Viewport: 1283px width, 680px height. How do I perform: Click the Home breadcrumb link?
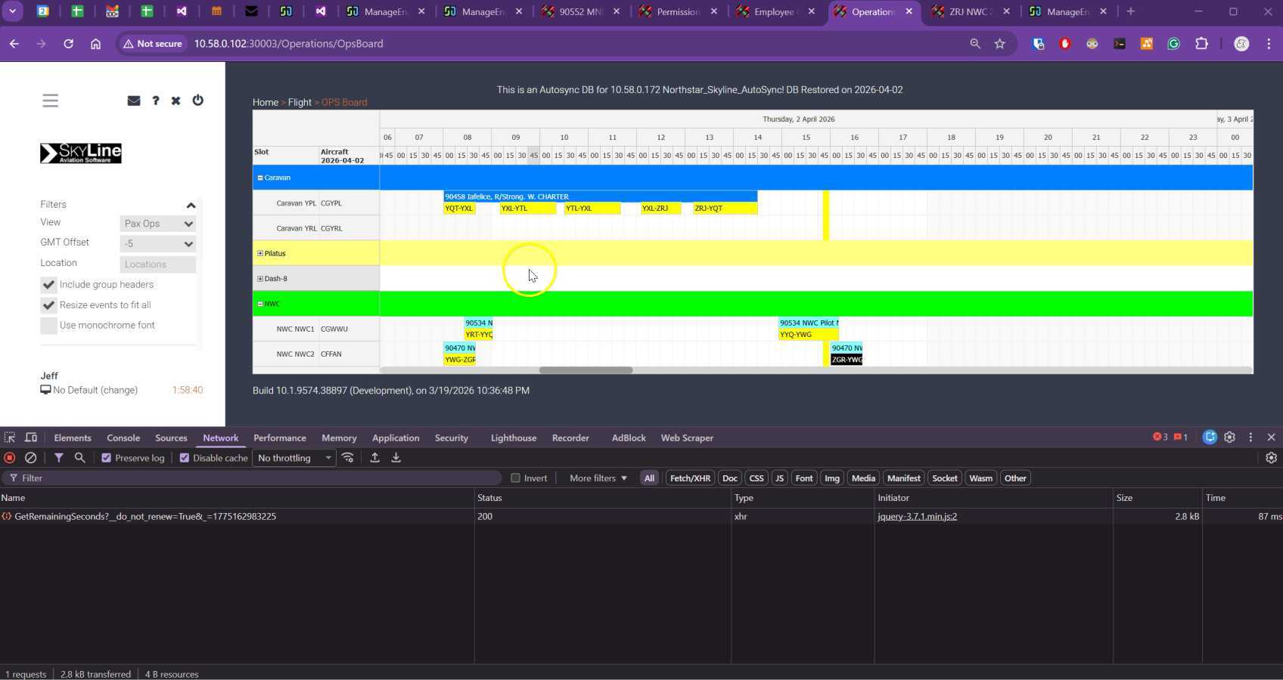click(x=265, y=102)
